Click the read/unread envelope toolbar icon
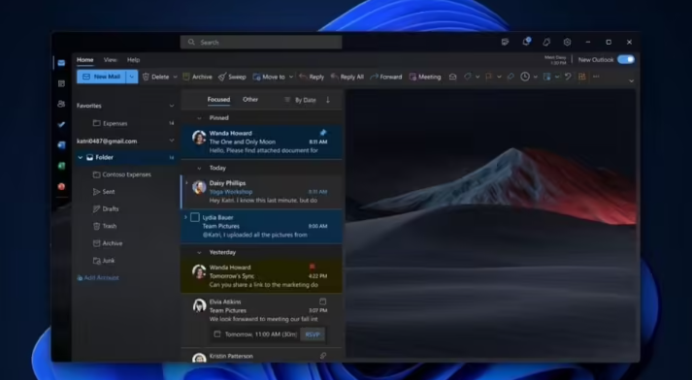This screenshot has width=692, height=380. pyautogui.click(x=453, y=77)
